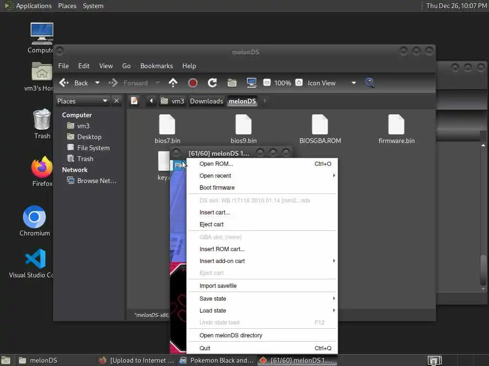The image size is (489, 366).
Task: Choose Open ROM... from the menu
Action: tap(262, 164)
